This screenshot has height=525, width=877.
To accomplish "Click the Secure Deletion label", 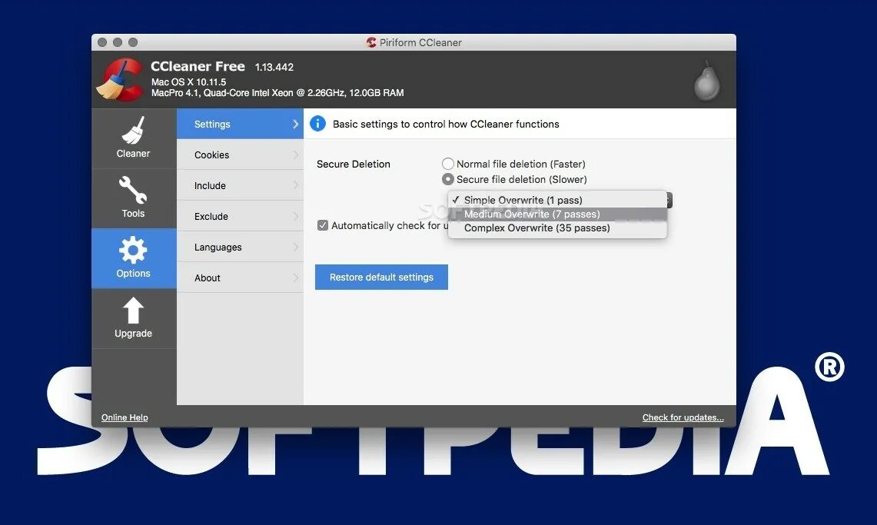I will [354, 164].
